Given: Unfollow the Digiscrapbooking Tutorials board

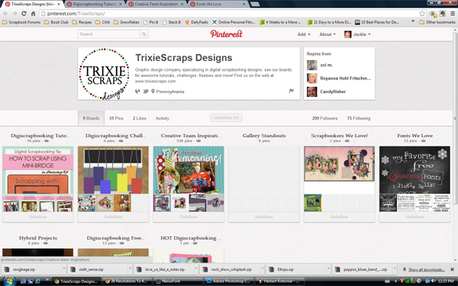Looking at the screenshot, I should [37, 217].
